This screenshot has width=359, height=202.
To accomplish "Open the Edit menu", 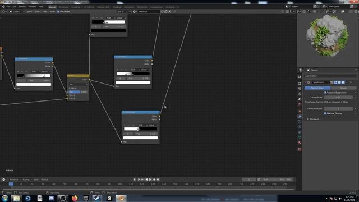I will tap(15, 7).
